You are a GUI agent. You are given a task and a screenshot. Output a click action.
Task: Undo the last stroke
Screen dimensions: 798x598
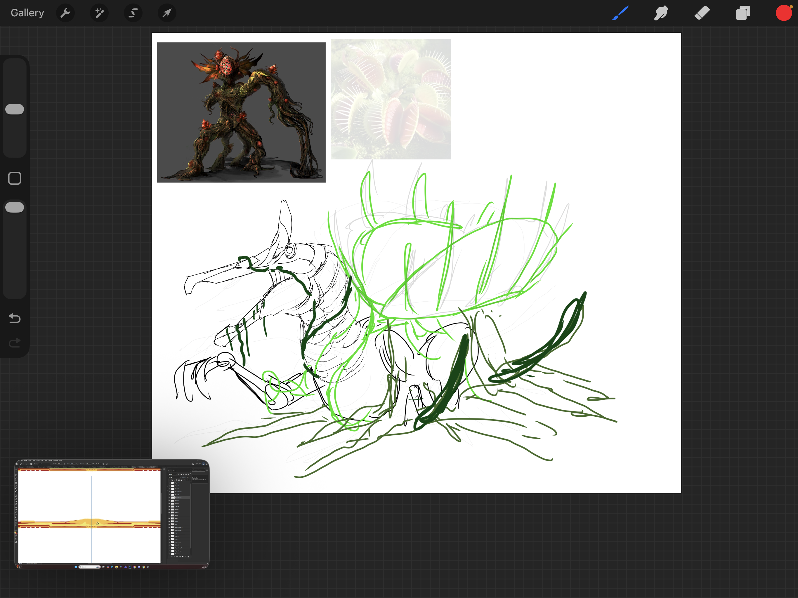(15, 318)
